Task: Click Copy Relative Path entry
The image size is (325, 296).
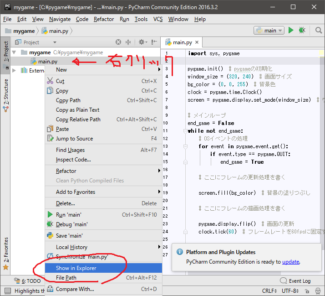Action: pyautogui.click(x=103, y=119)
